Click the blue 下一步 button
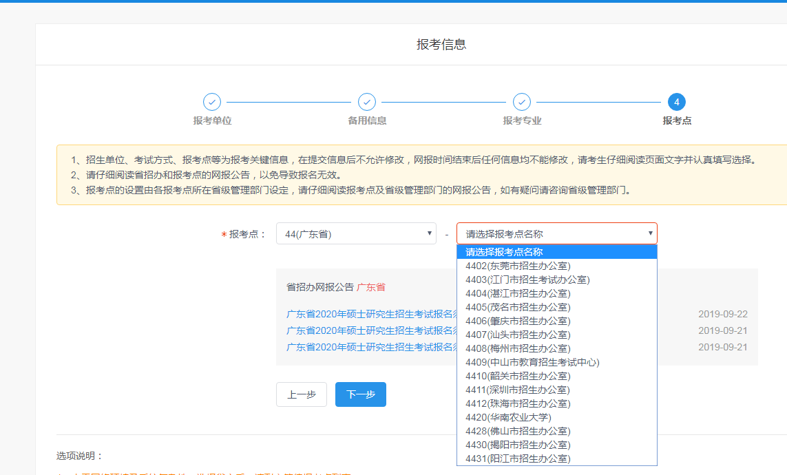Screen dimensions: 787x475 coord(360,394)
